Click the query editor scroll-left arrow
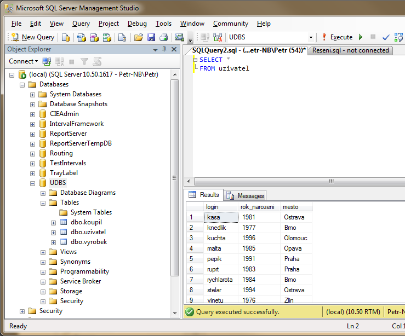 click(x=189, y=181)
